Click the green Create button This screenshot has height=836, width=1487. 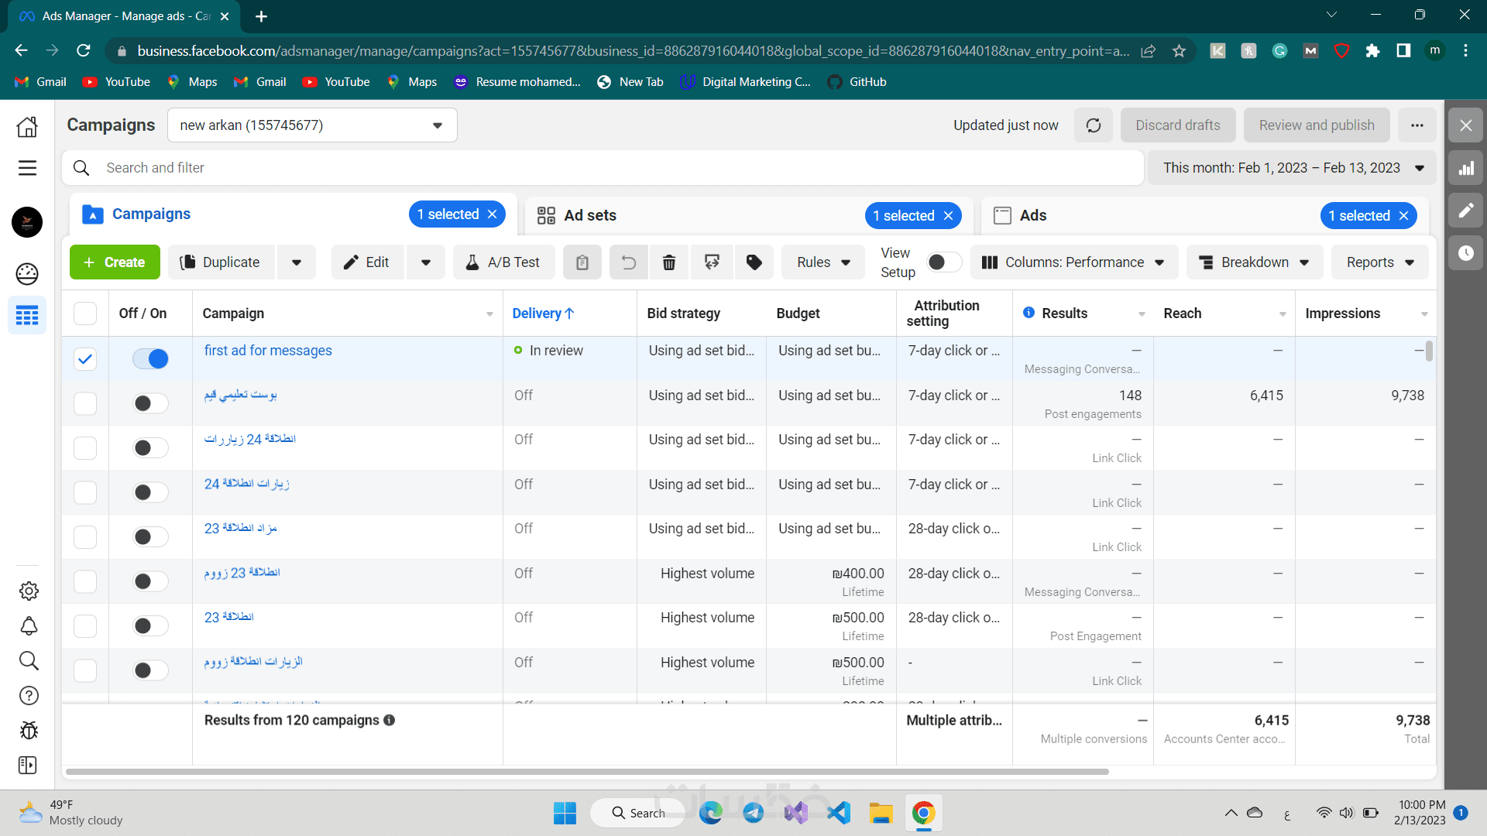point(115,262)
